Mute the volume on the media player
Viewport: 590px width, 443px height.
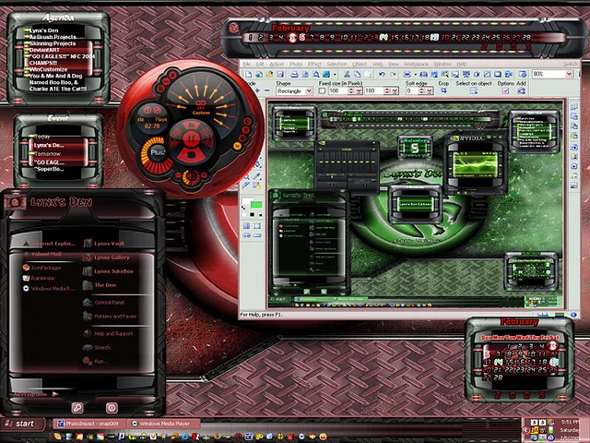[192, 176]
